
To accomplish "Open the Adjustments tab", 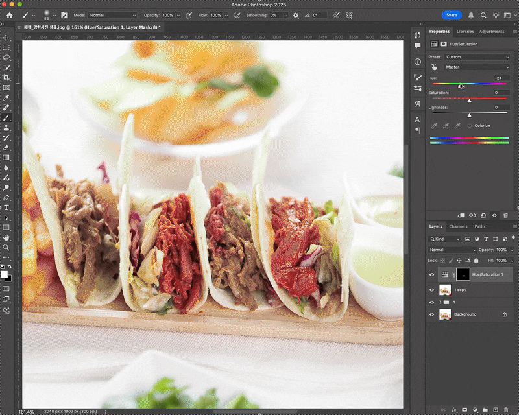I will 492,32.
